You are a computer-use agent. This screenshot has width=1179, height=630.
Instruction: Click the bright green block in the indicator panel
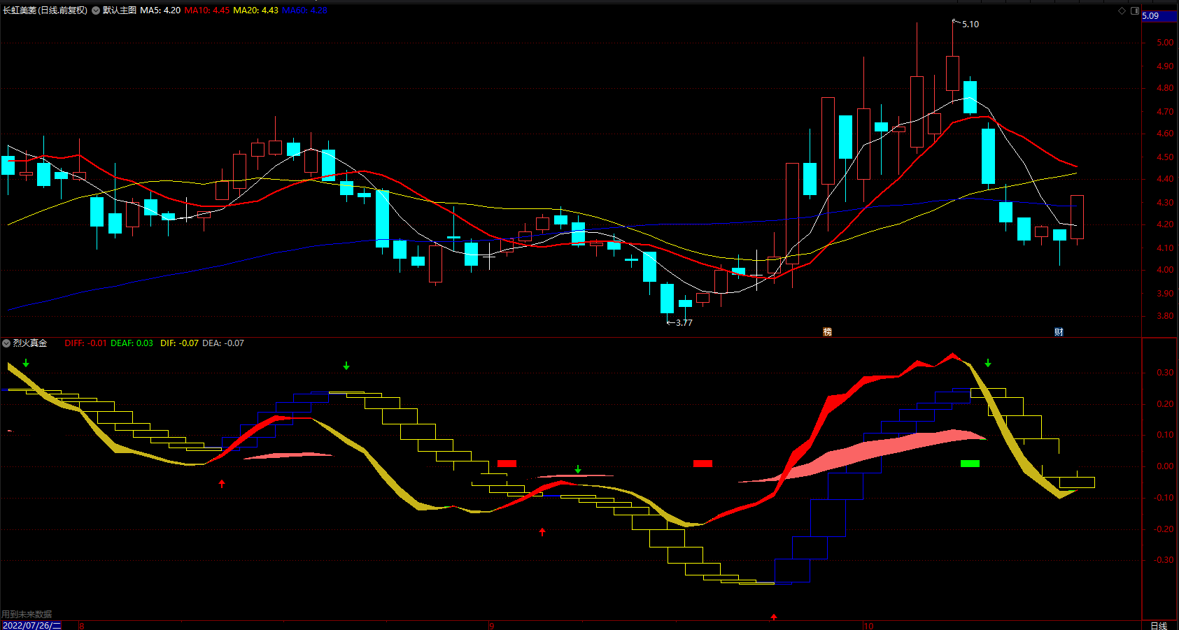[970, 464]
